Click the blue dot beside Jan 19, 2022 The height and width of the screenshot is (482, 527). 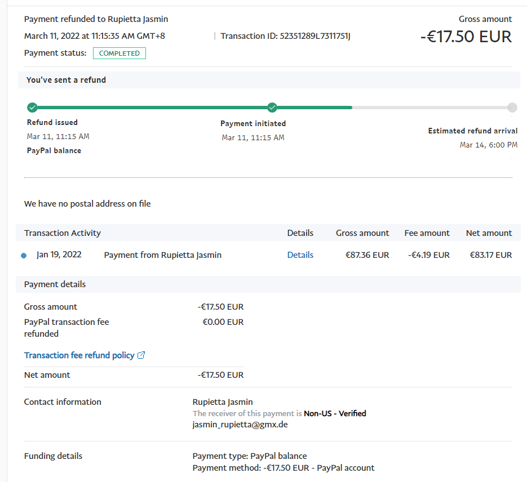click(x=24, y=256)
